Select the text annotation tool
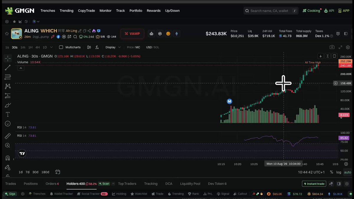Image resolution: width=354 pixels, height=199 pixels. (8, 114)
